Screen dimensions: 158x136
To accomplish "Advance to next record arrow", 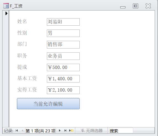I will coord(60,130).
